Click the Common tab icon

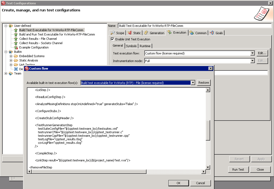click(192, 33)
